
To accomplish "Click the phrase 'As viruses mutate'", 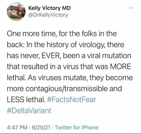I will click(x=58, y=77).
